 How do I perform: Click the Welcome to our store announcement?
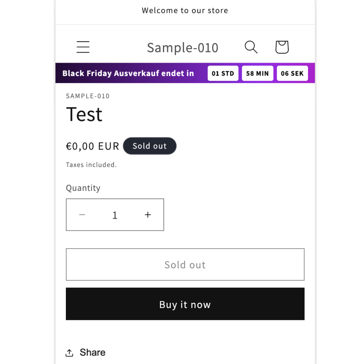[185, 11]
